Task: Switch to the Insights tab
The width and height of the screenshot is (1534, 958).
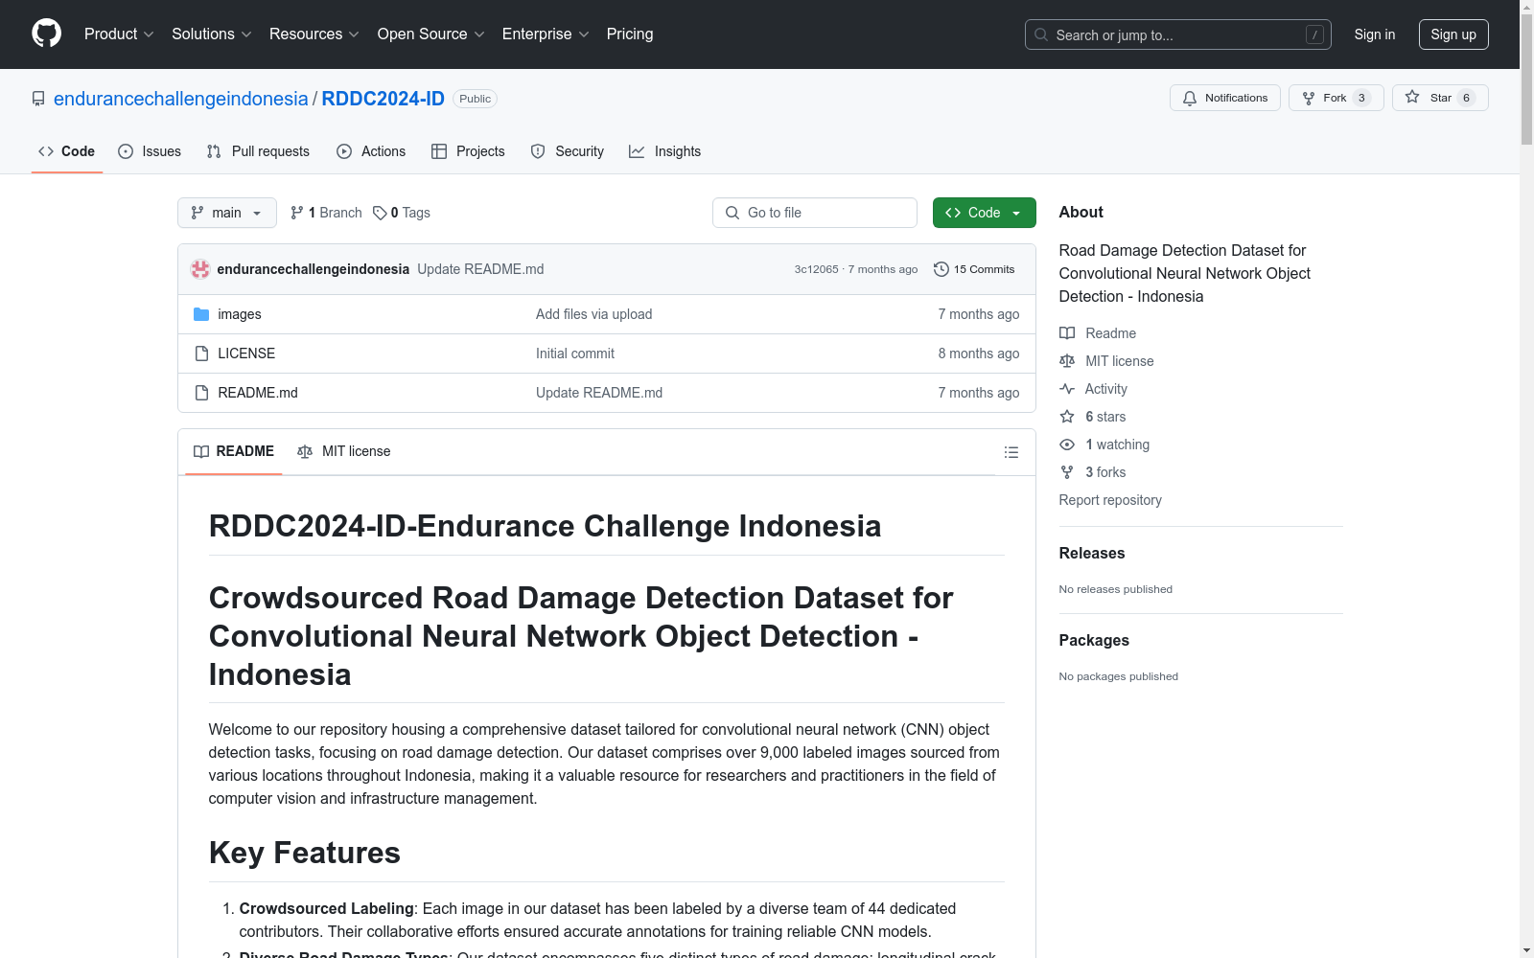Action: coord(665,151)
